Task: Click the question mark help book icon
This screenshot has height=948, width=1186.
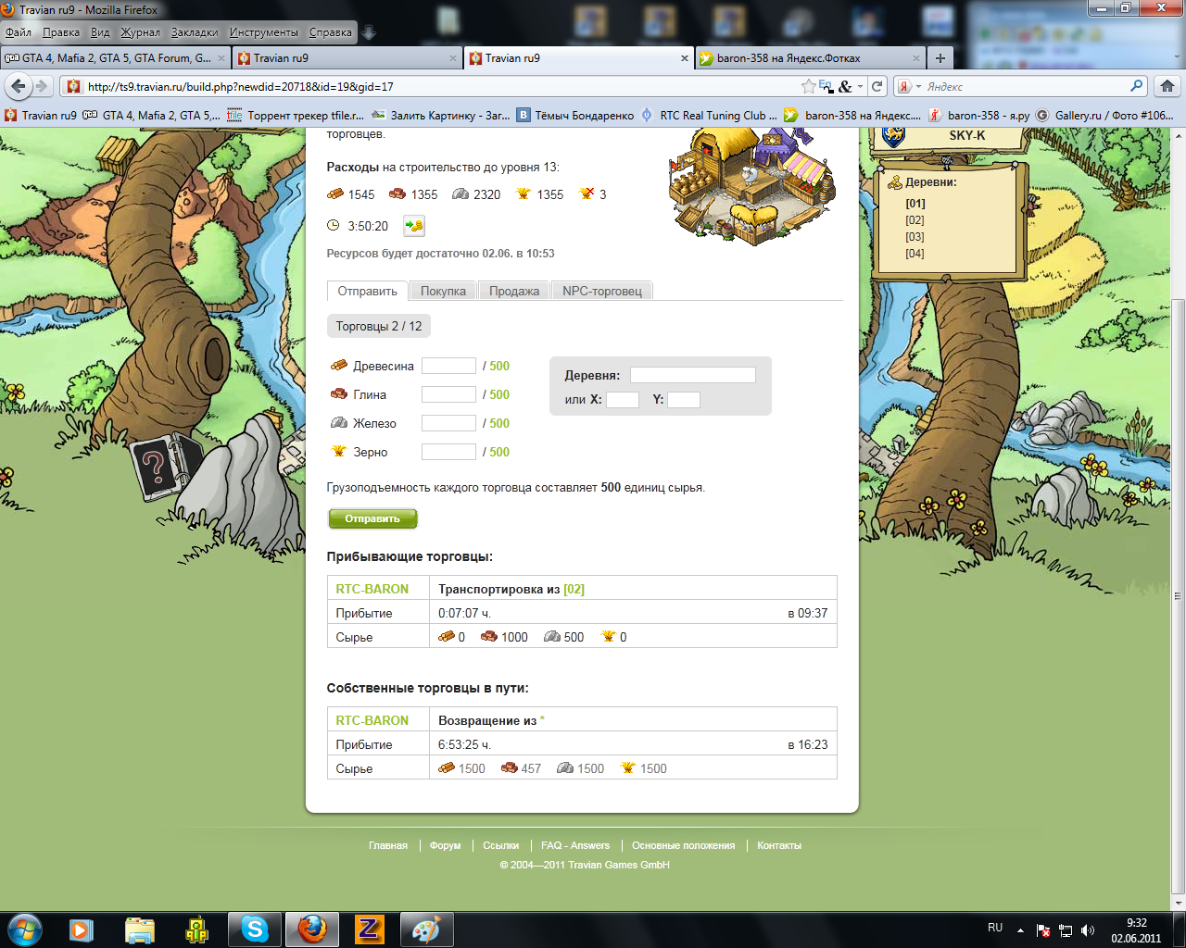Action: [x=163, y=466]
